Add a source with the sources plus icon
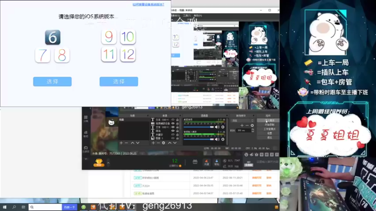Image resolution: width=376 pixels, height=211 pixels. pyautogui.click(x=153, y=143)
